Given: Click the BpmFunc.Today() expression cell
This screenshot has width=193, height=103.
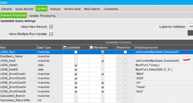Looking at the screenshot, I should pos(164,65).
